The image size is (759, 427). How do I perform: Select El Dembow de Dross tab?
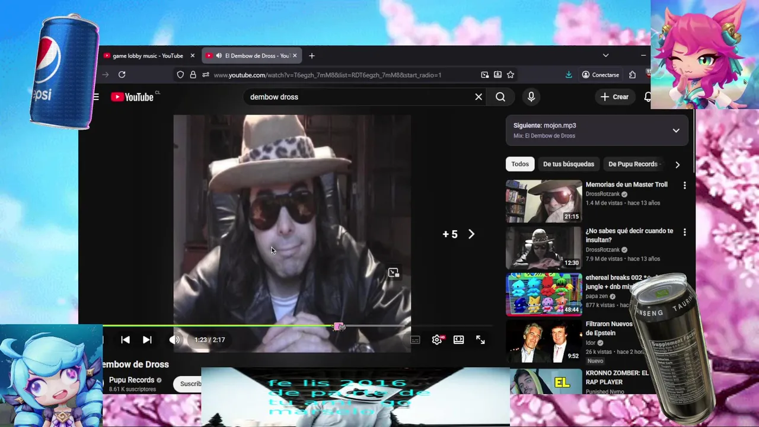point(252,56)
